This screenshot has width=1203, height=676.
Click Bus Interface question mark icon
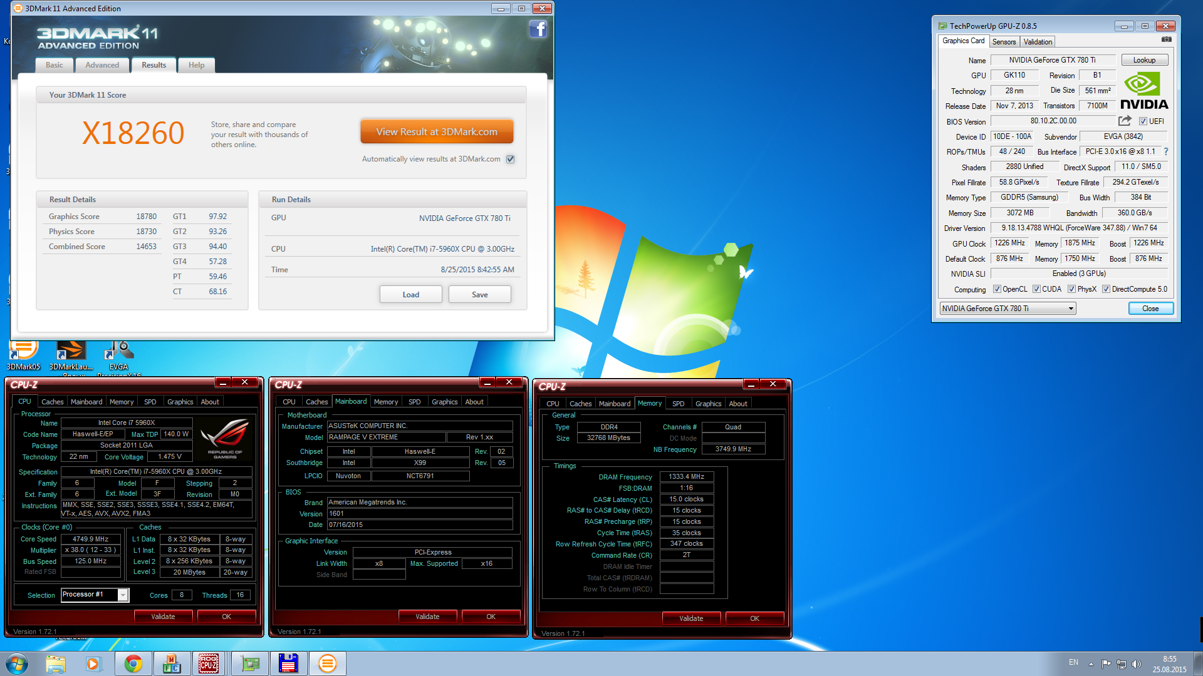tap(1166, 151)
